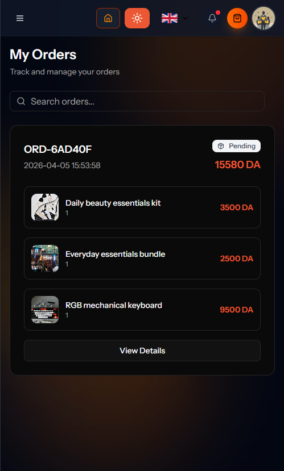284x471 pixels.
Task: Focus the Search orders field
Action: 137,101
